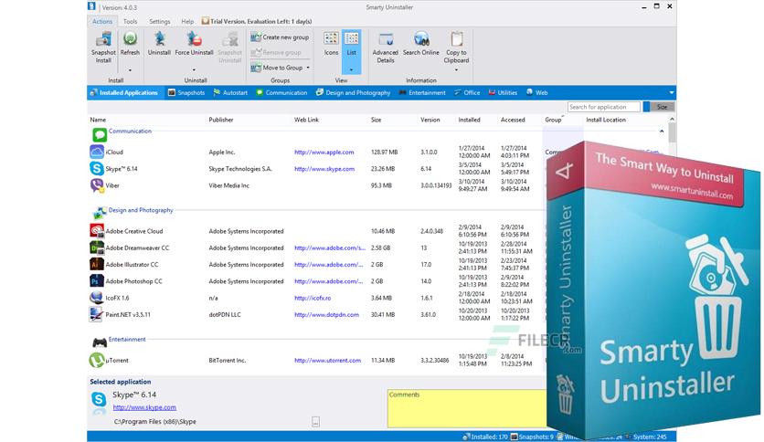Click the install path browse button
The image size is (764, 442).
coord(315,422)
